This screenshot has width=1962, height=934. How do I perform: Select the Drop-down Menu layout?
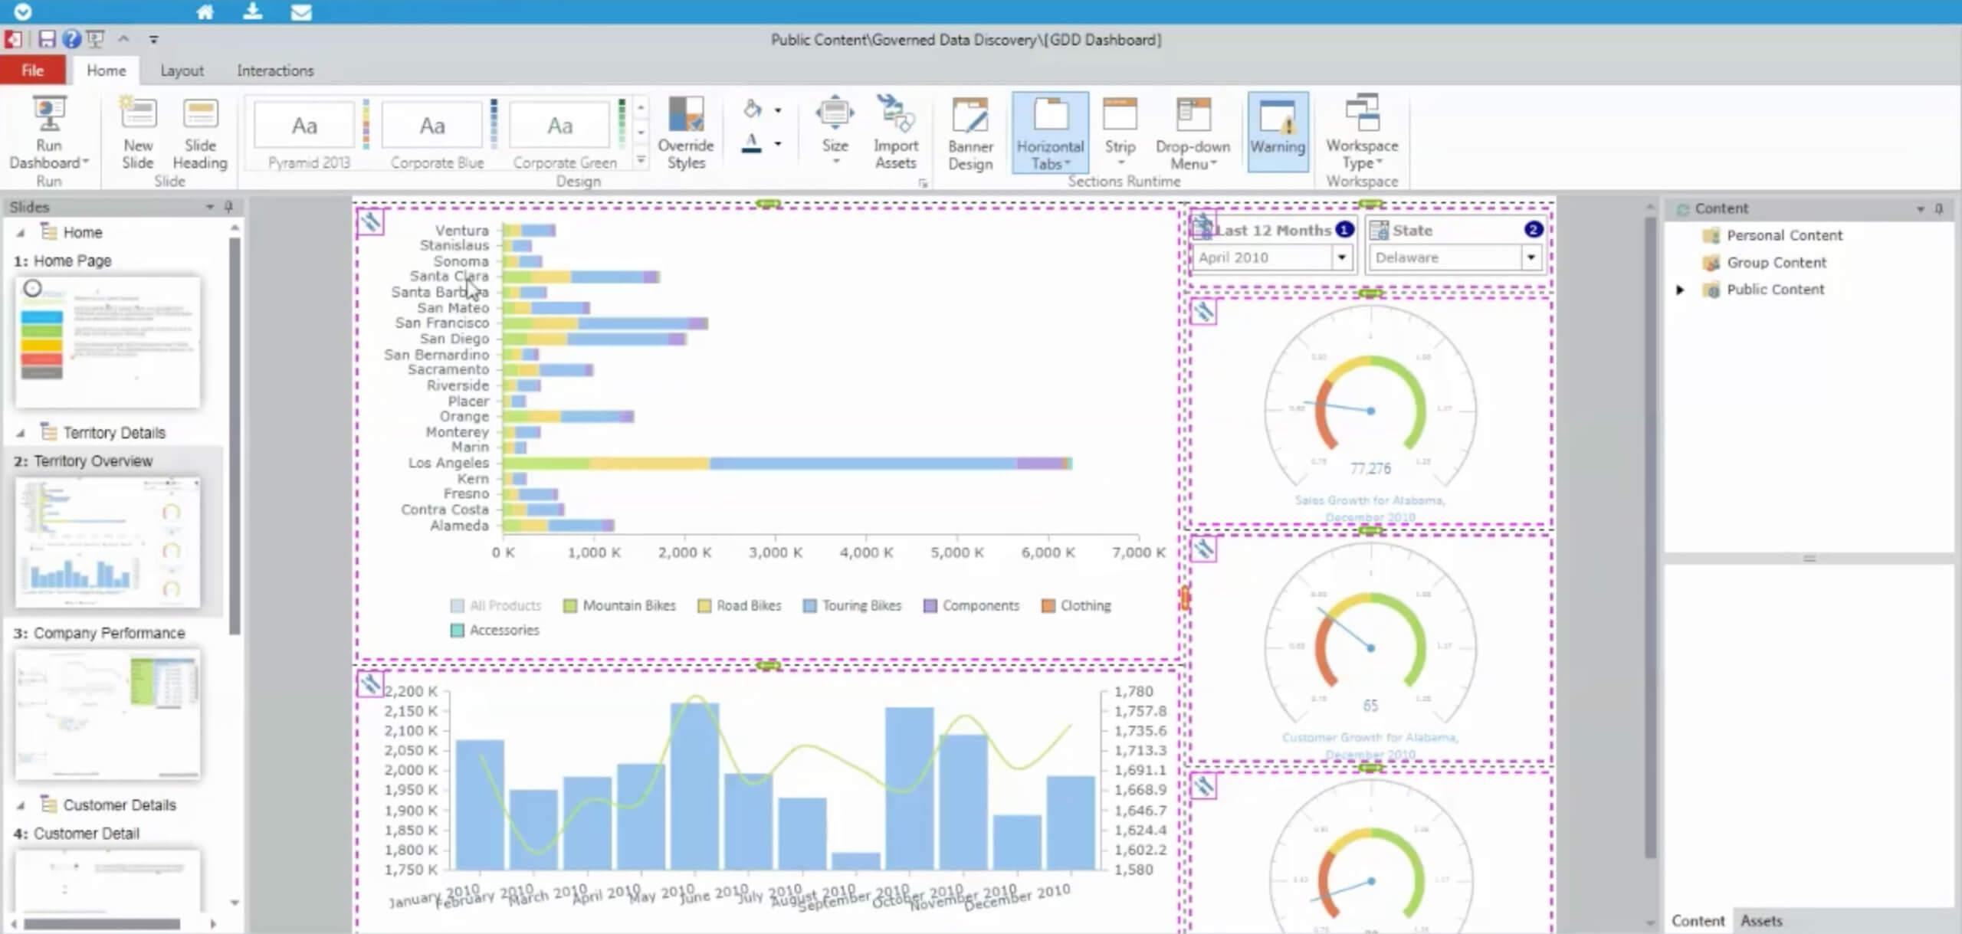[1193, 133]
